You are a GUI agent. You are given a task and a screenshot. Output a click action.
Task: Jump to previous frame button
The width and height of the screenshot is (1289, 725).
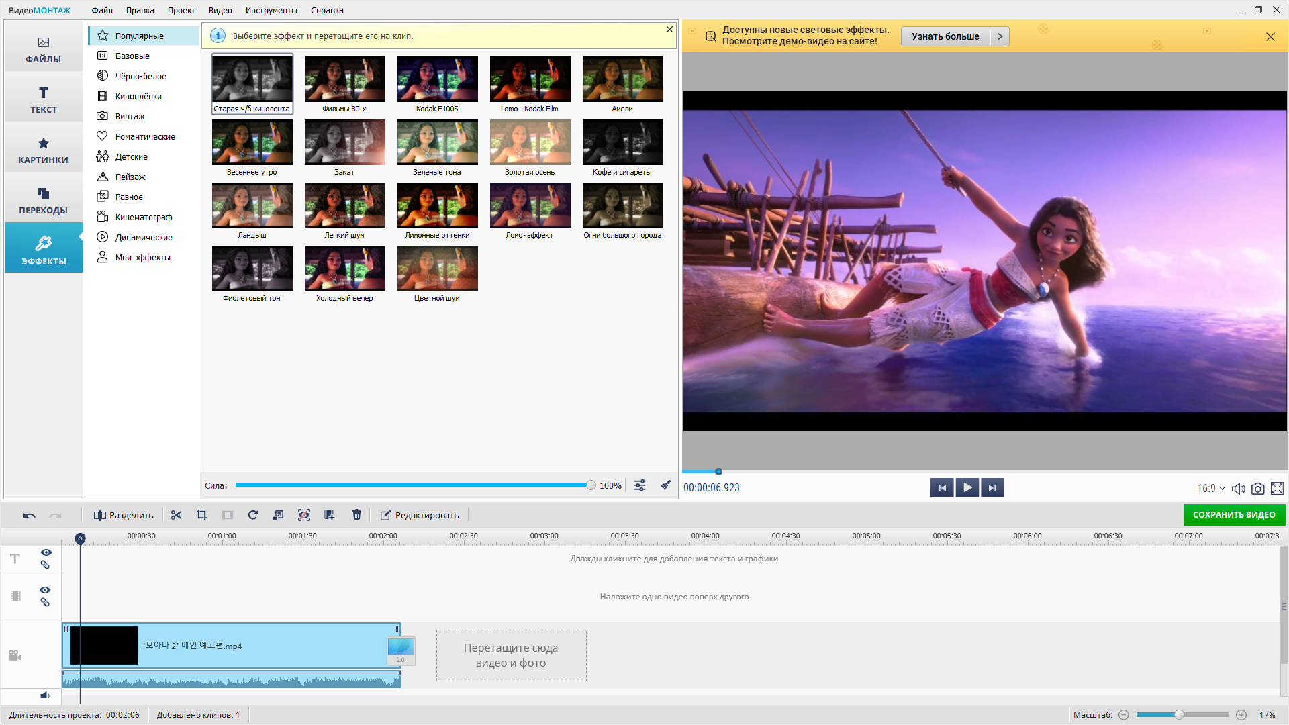click(x=942, y=488)
